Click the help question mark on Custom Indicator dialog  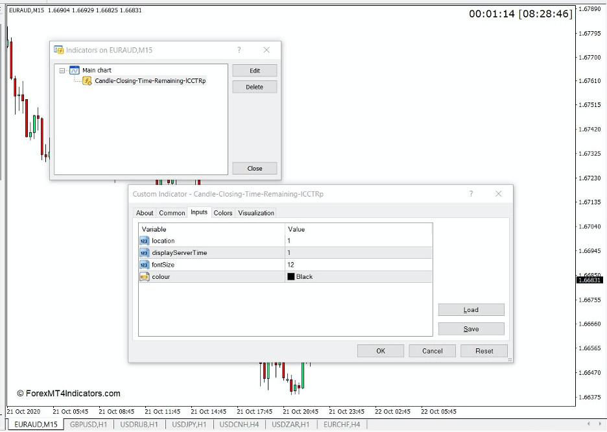pos(471,193)
